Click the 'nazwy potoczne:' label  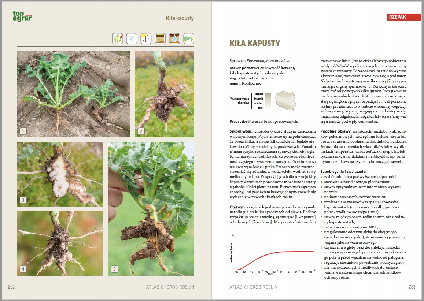[x=244, y=68]
